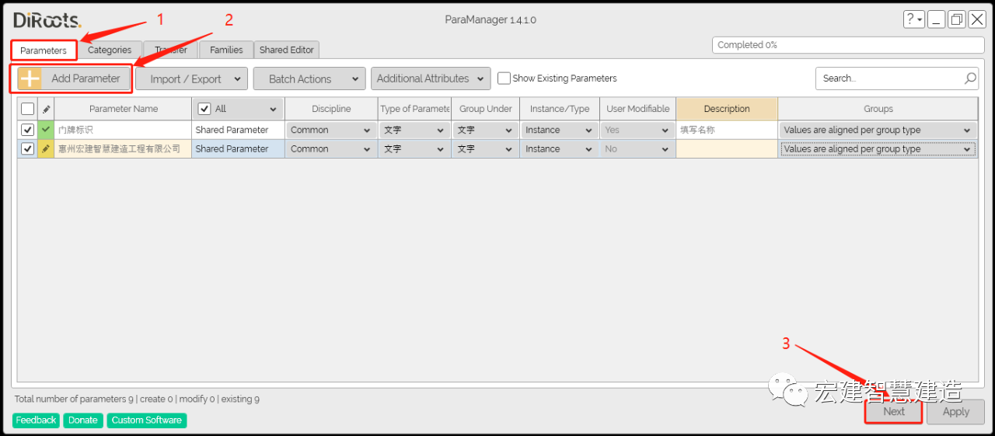The height and width of the screenshot is (436, 995).
Task: Click the pencil icon column header
Action: point(46,109)
